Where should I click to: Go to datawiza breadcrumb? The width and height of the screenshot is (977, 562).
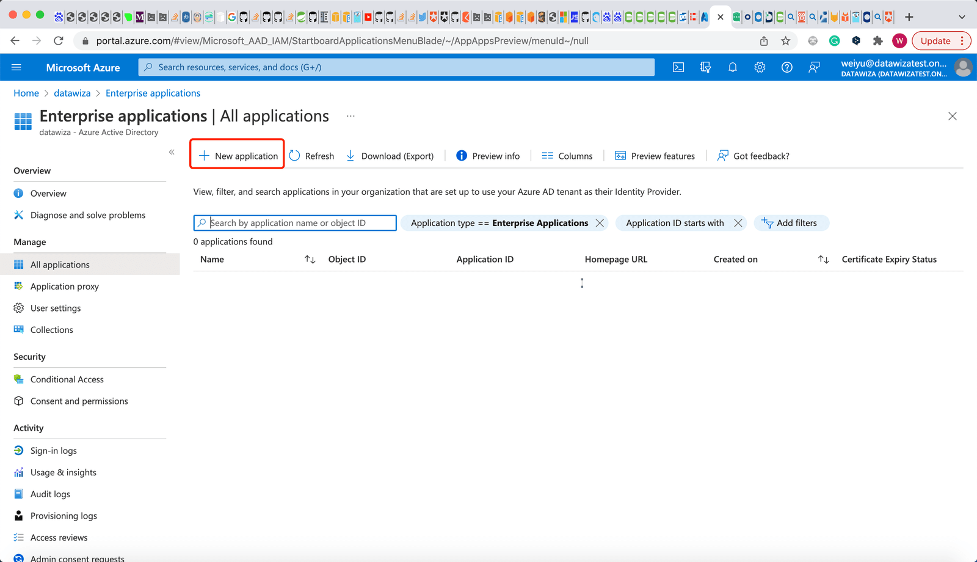(x=72, y=93)
